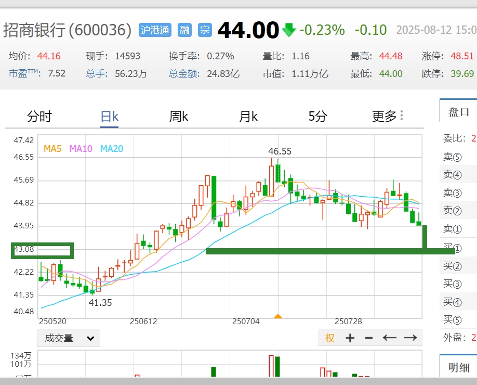Screen dimensions: 477x385
Task: Open the 成交量 indicator dropdown
Action: 69,338
